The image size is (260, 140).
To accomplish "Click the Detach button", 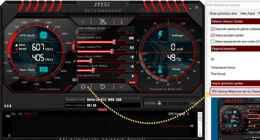I will tap(102, 110).
